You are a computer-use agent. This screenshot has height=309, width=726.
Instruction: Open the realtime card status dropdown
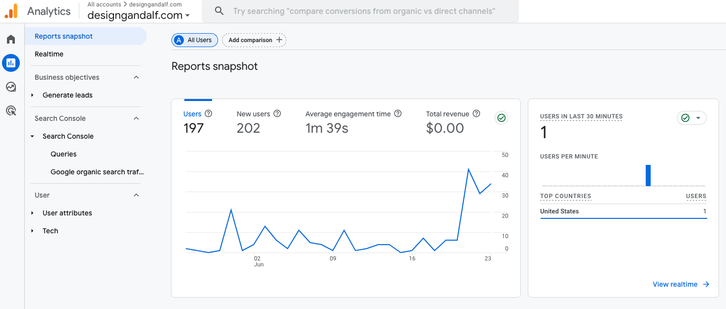692,118
